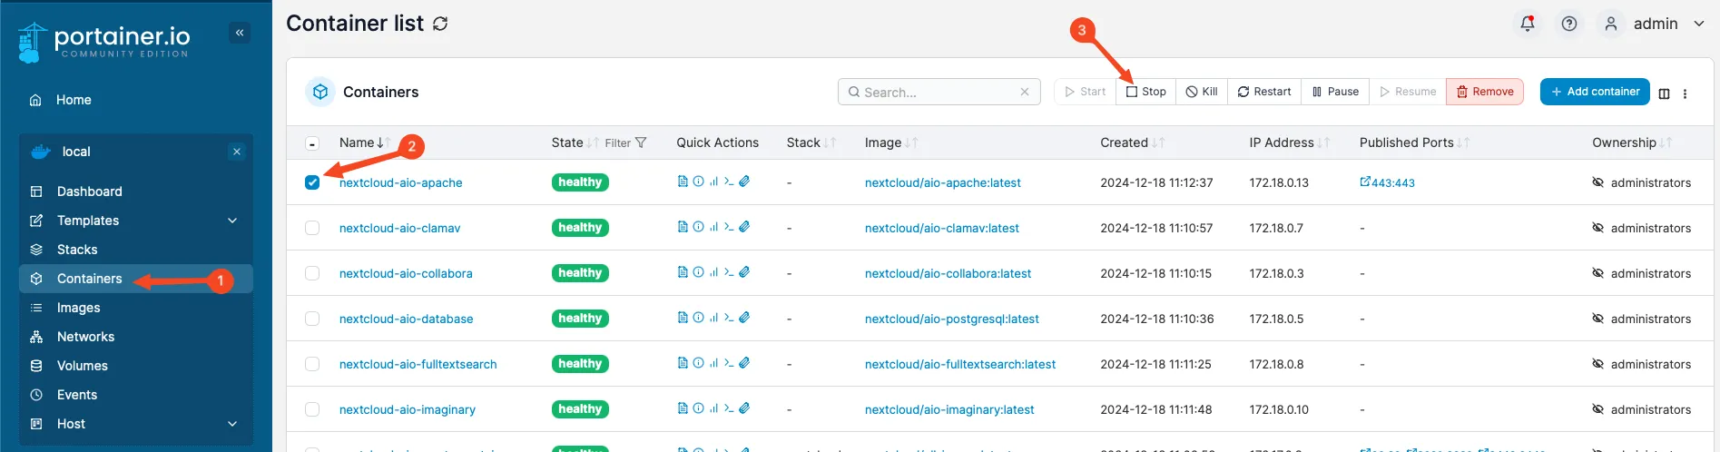Open the State filter
The width and height of the screenshot is (1720, 452).
(x=626, y=142)
